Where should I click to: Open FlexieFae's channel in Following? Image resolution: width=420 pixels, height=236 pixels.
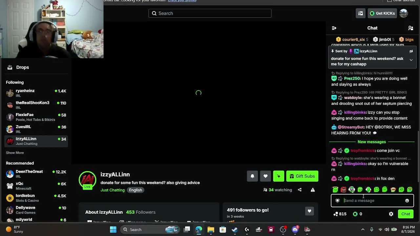coord(36,117)
